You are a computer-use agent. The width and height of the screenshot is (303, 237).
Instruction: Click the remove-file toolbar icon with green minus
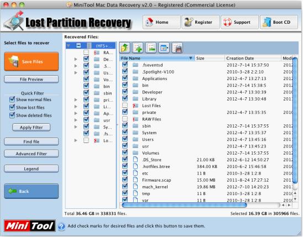coord(151,48)
